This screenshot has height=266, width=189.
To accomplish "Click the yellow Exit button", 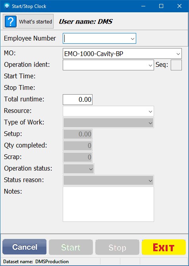I will (164, 247).
